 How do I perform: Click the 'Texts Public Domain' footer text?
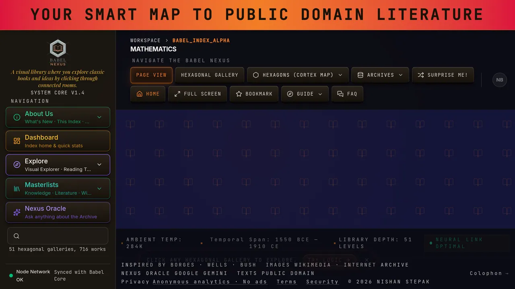point(276,273)
